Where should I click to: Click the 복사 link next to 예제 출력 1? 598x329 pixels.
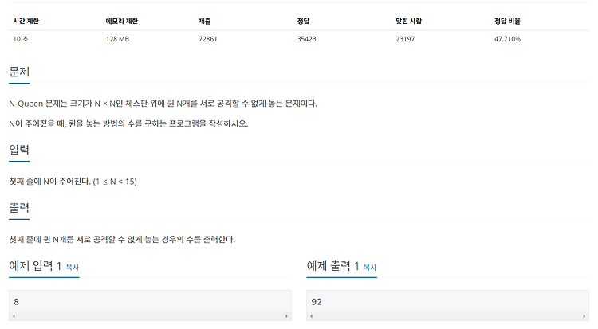click(370, 267)
